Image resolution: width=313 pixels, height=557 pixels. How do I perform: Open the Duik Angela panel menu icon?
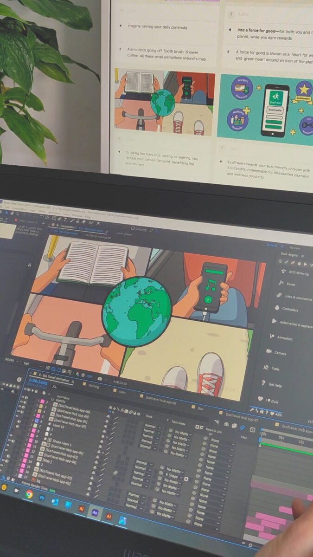click(x=302, y=256)
